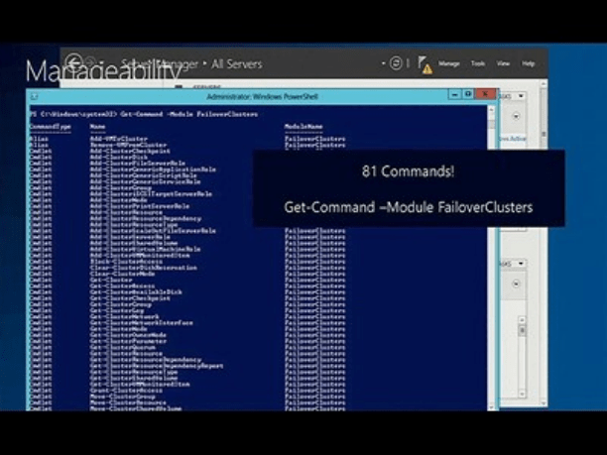Click the ModuleName column header
This screenshot has height=455, width=607.
tap(303, 127)
